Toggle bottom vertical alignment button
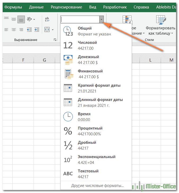Viewport: 179px width, 193px height. (21, 19)
